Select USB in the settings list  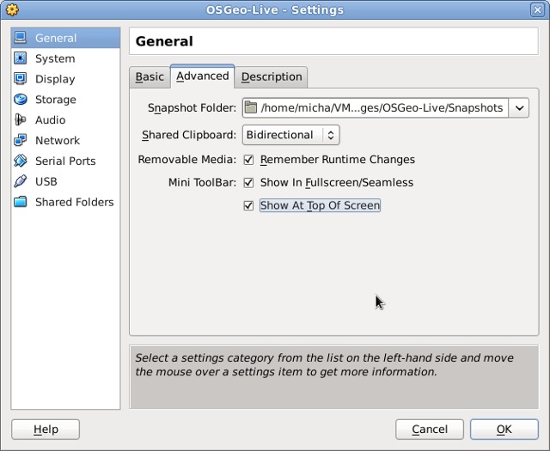pos(65,181)
